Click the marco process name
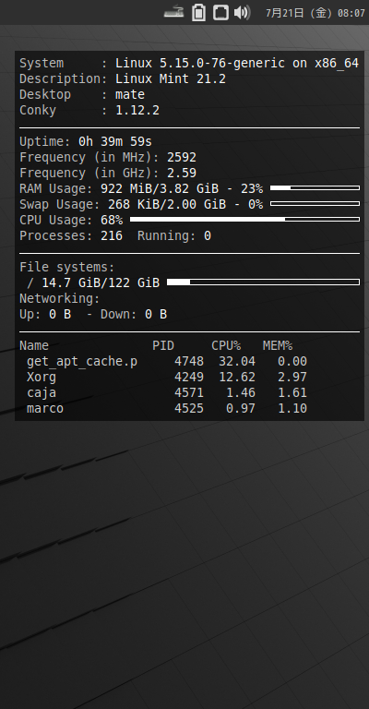The image size is (369, 709). 45,409
